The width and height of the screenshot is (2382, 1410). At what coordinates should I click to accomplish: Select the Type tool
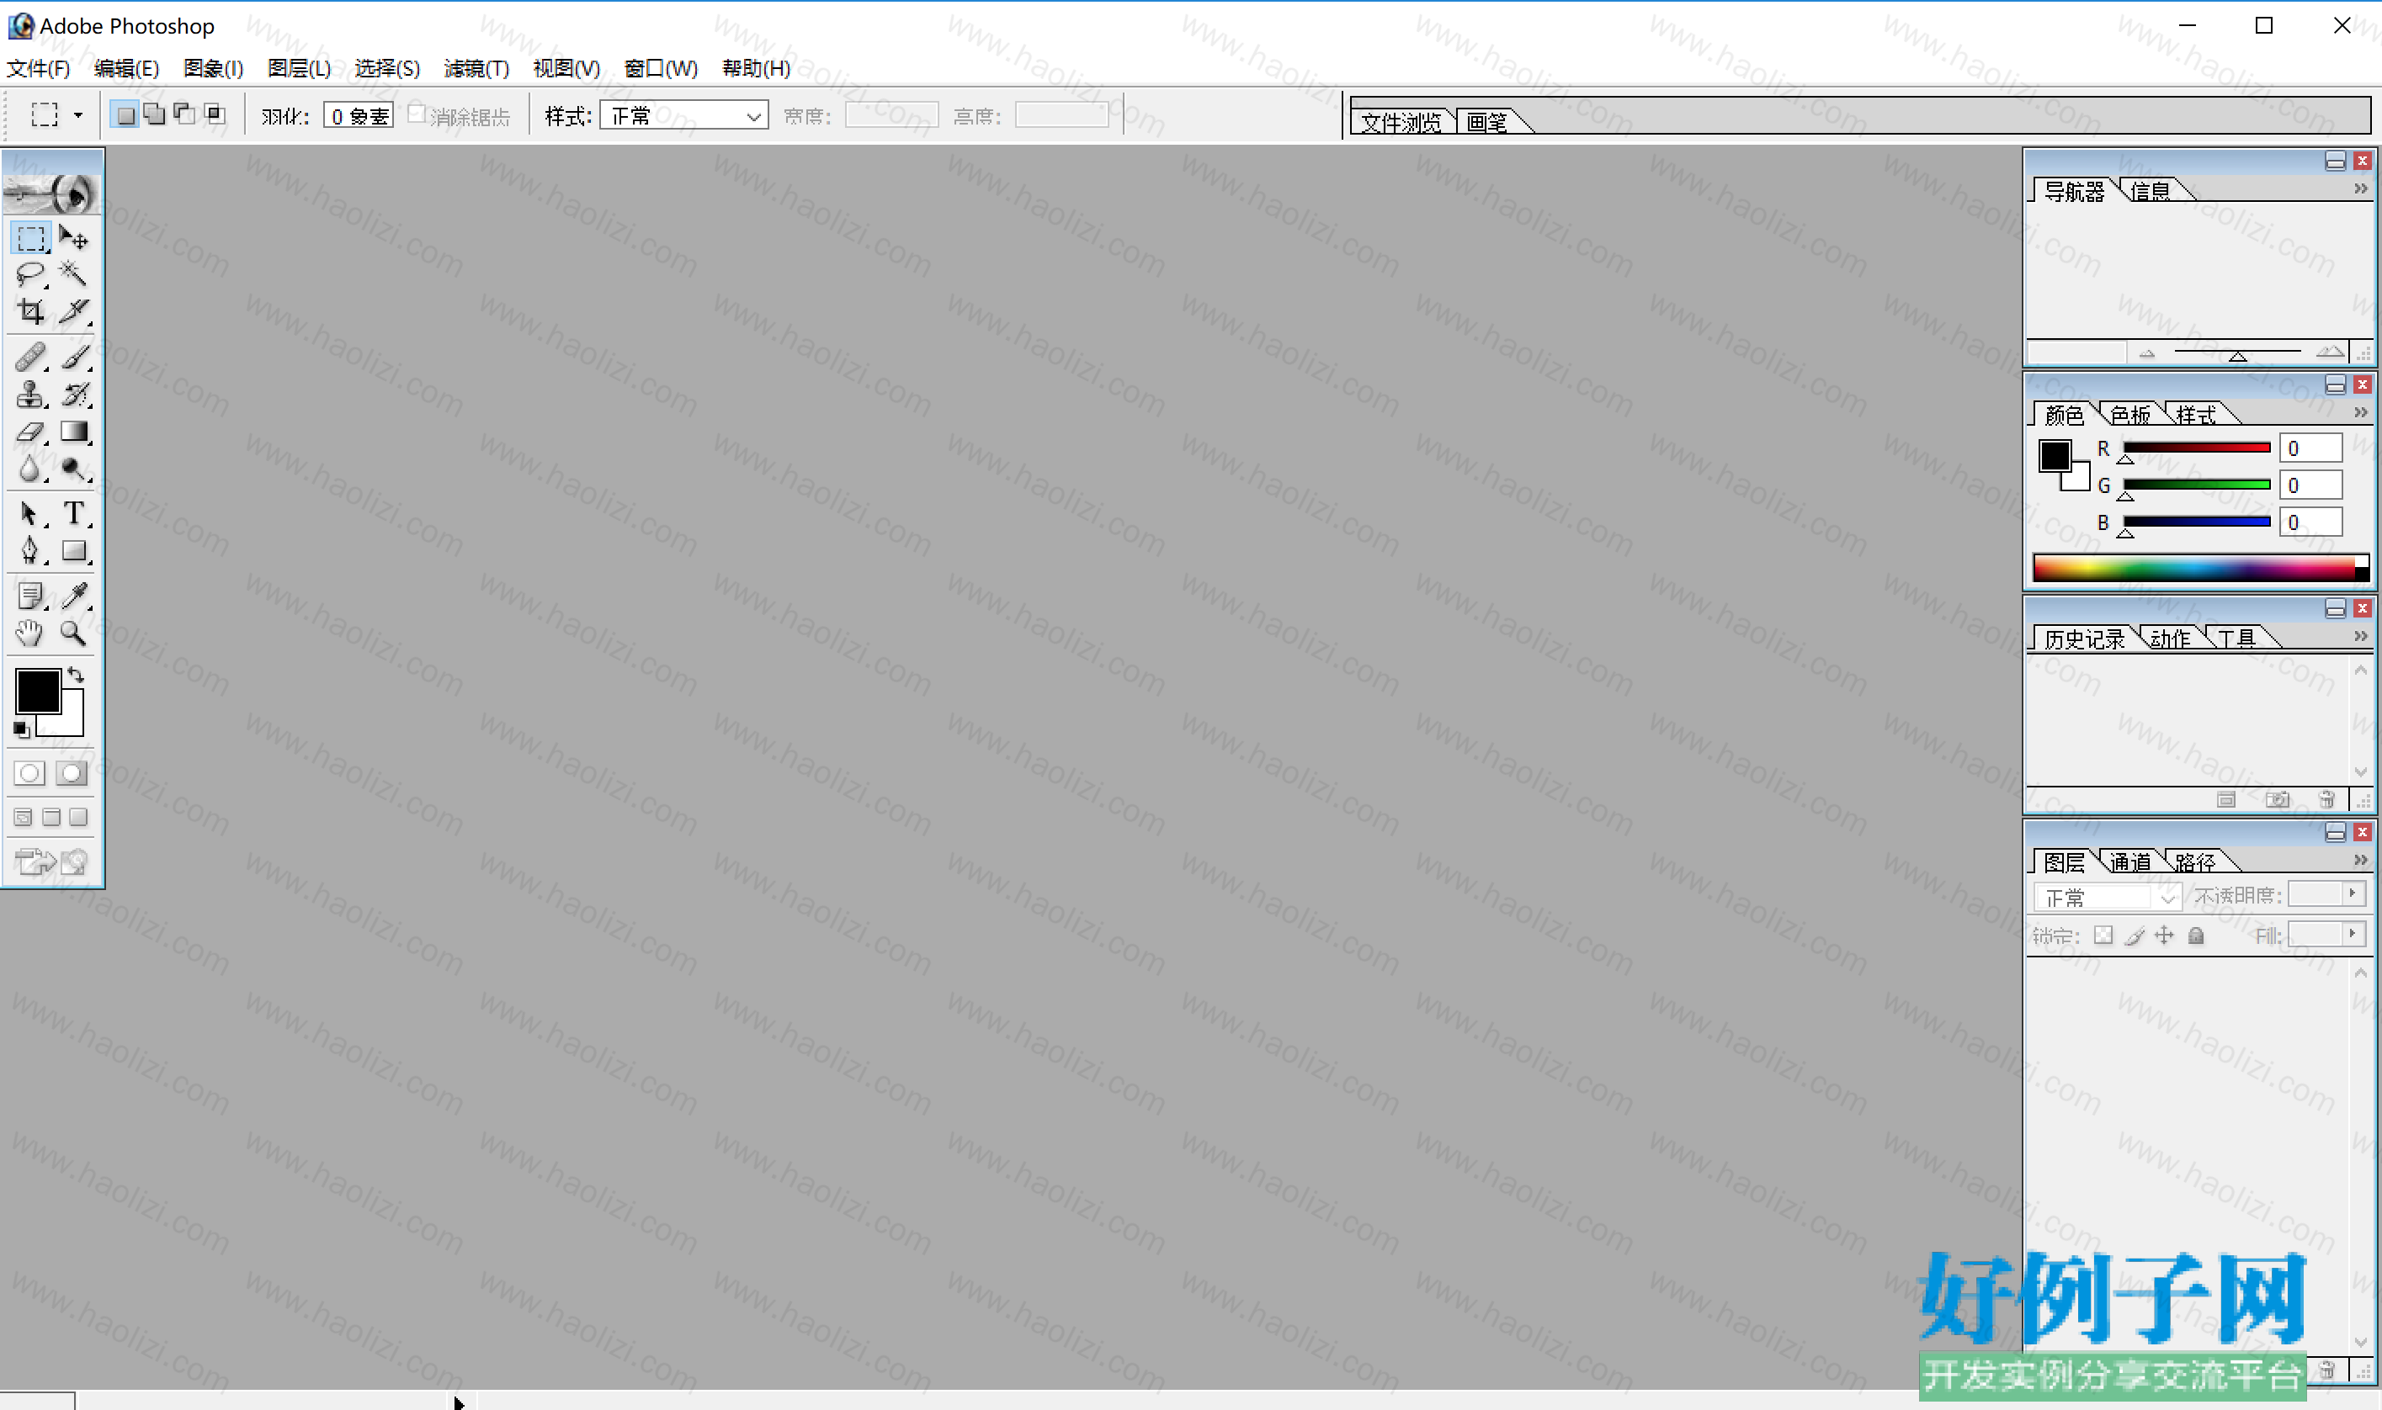tap(74, 514)
